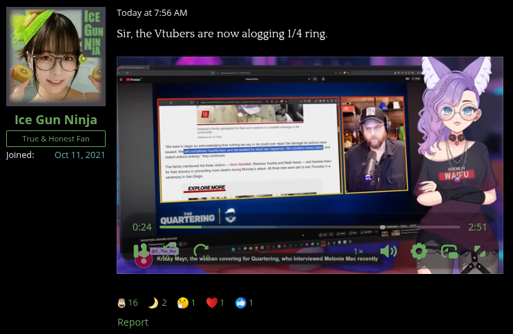The width and height of the screenshot is (513, 334).
Task: Seek along the video progress bar
Action: [x=310, y=227]
